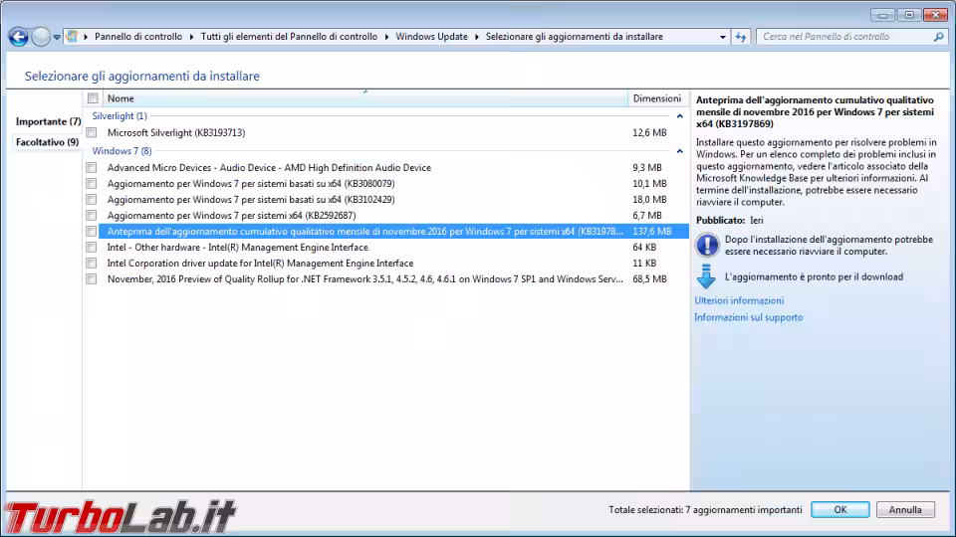This screenshot has width=956, height=537.
Task: Click the search magnifier icon
Action: click(938, 37)
